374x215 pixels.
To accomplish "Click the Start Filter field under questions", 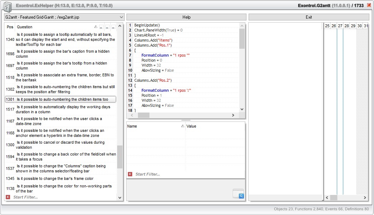I will [x=61, y=197].
